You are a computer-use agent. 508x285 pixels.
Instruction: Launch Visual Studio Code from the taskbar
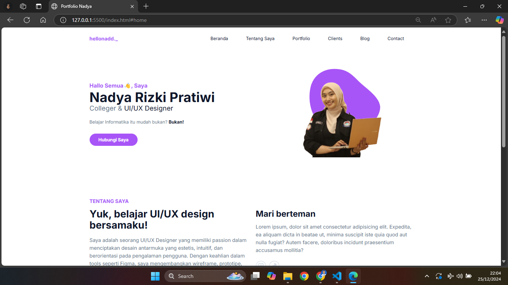tap(337, 276)
